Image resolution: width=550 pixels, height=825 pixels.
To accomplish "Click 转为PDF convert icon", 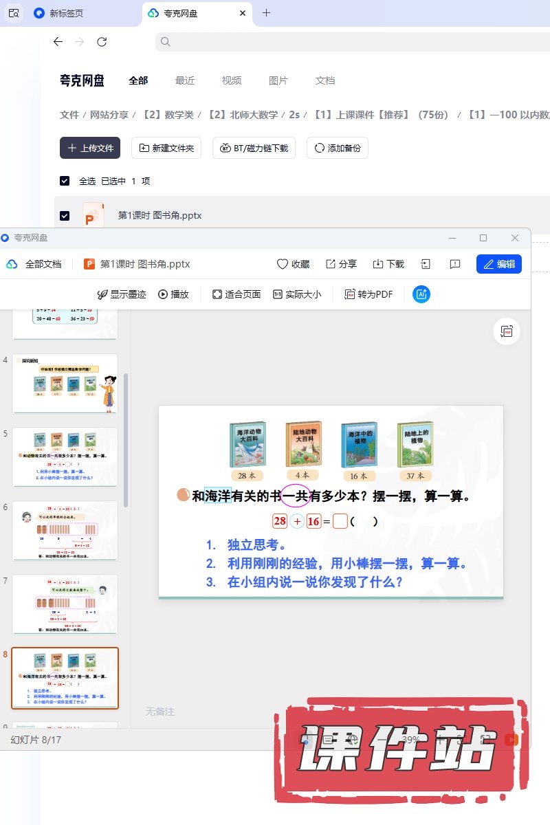I will click(350, 294).
